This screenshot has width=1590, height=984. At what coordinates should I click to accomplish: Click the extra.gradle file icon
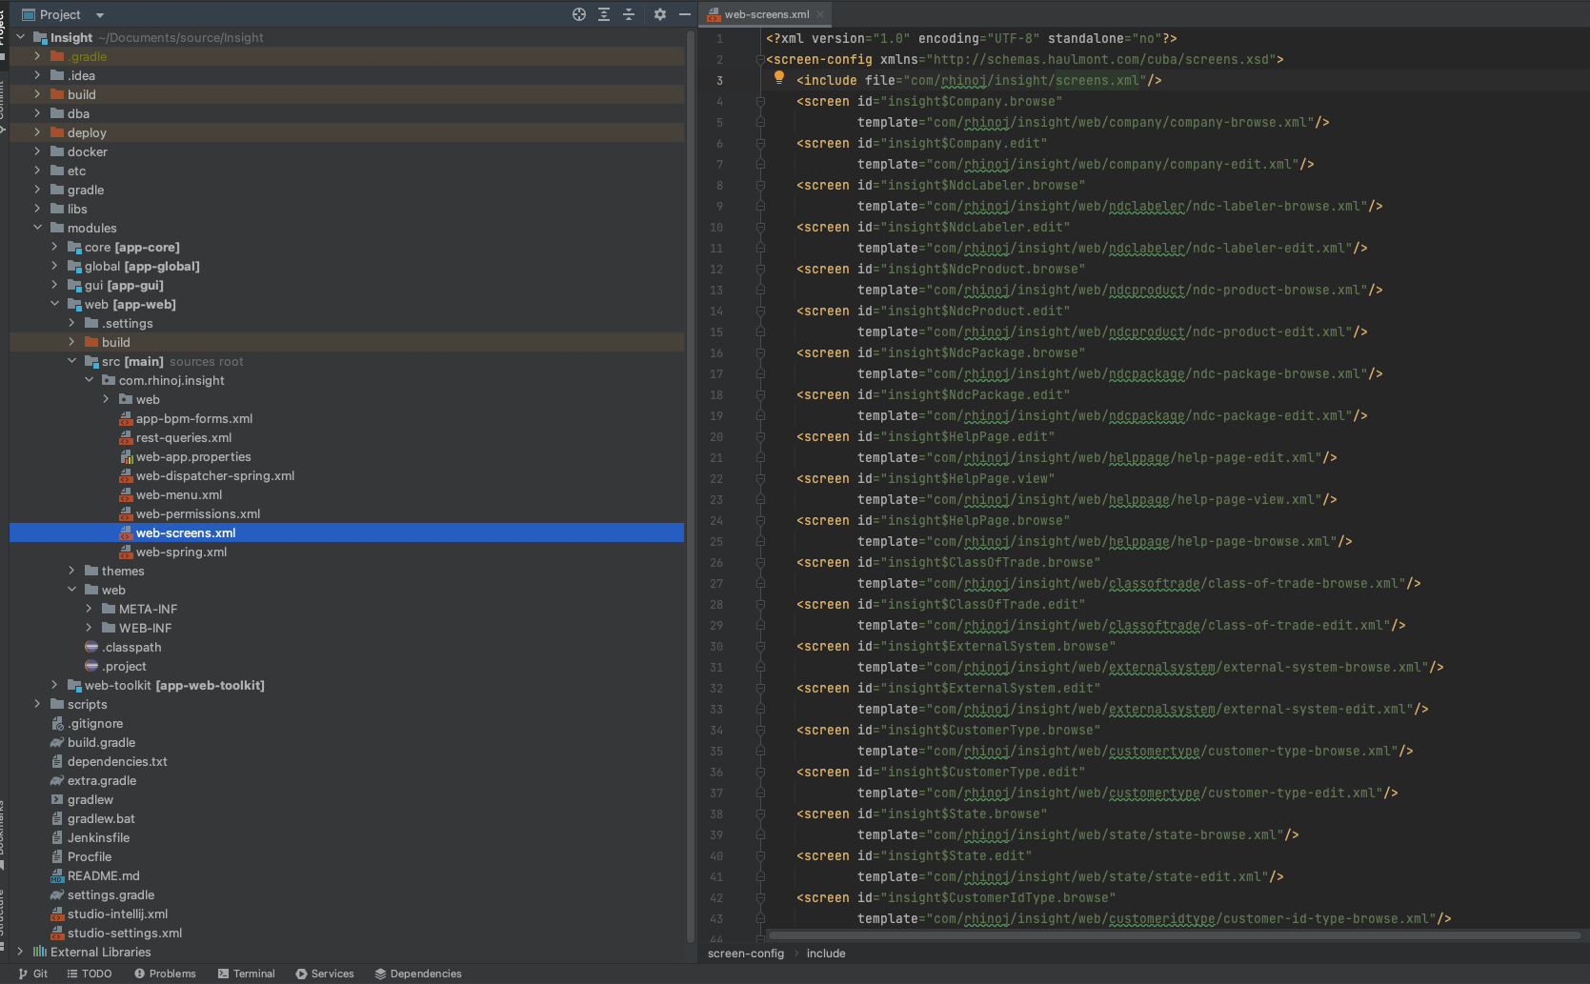57,781
